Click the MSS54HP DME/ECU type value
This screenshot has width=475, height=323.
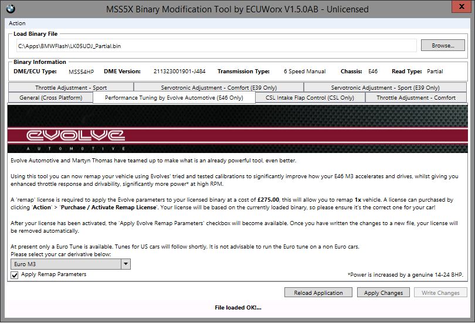[81, 72]
